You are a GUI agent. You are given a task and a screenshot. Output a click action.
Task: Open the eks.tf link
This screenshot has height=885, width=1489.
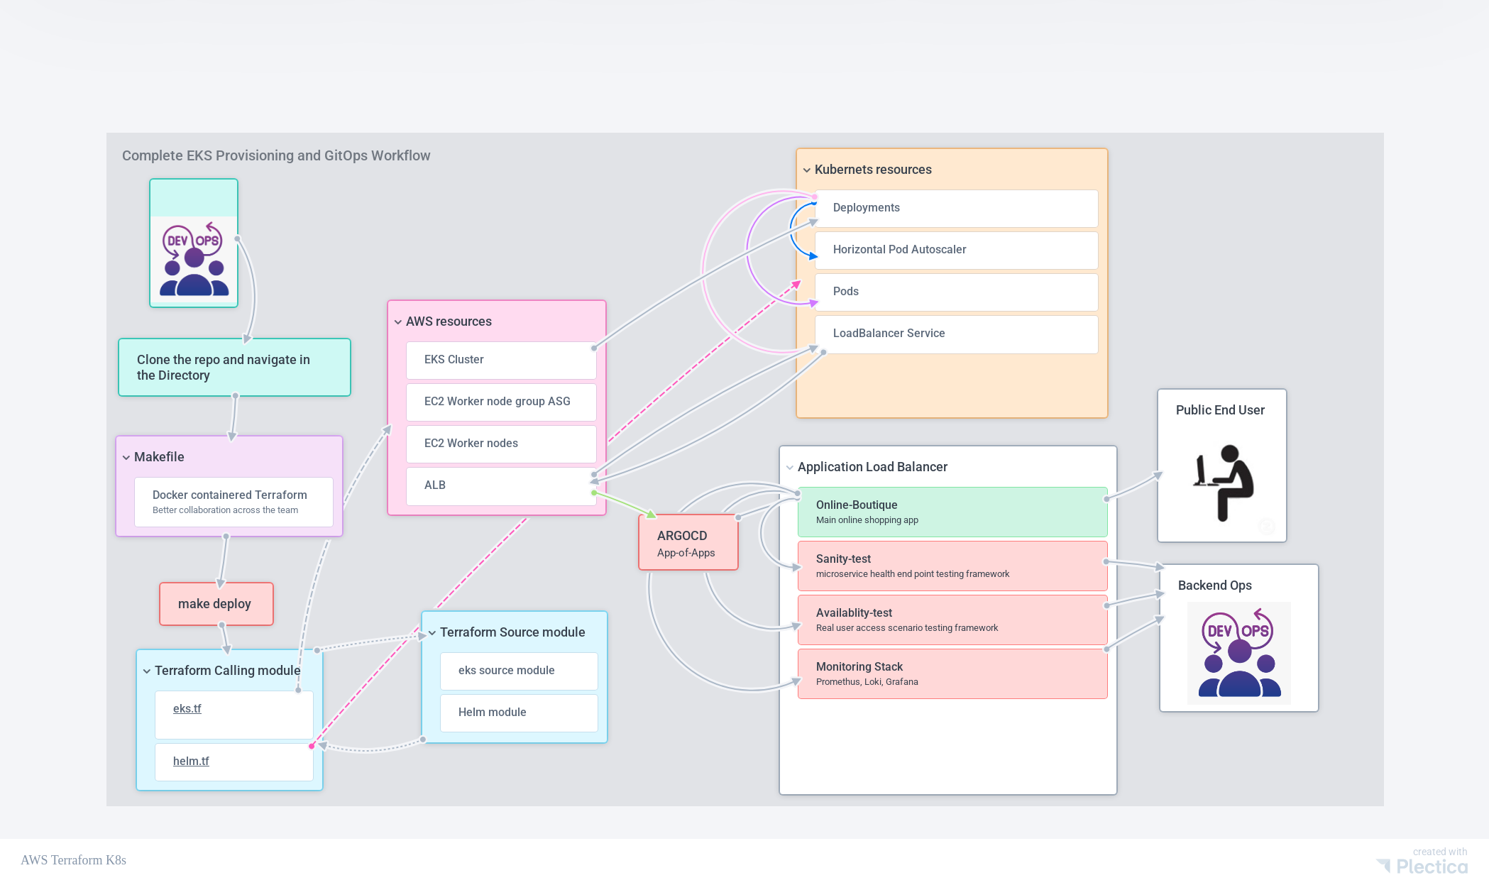click(x=187, y=708)
